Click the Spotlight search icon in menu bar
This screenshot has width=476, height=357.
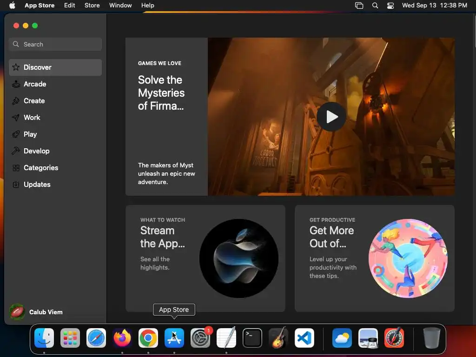click(x=375, y=6)
